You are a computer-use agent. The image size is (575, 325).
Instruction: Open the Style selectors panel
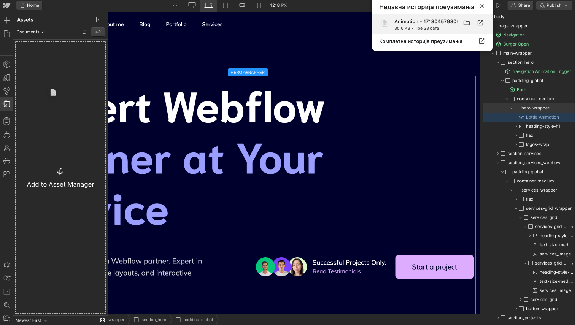(6, 91)
